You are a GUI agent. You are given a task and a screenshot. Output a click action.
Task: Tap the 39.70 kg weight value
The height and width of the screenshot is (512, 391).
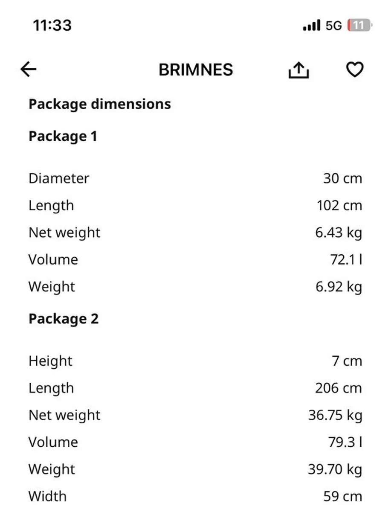pos(335,469)
